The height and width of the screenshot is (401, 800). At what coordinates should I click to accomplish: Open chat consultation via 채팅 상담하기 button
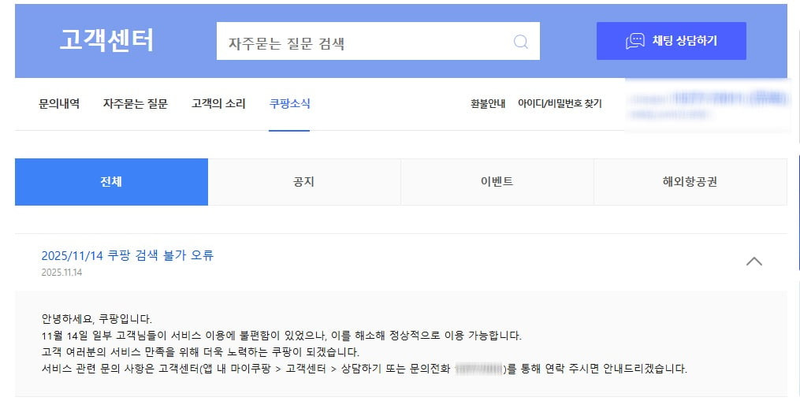click(671, 41)
